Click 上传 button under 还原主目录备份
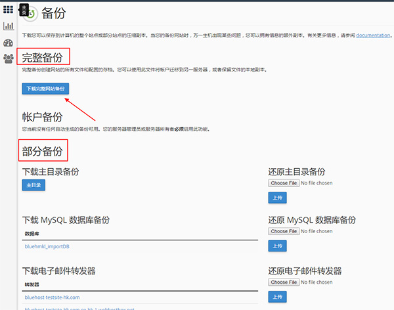Image resolution: width=394 pixels, height=310 pixels. click(277, 198)
